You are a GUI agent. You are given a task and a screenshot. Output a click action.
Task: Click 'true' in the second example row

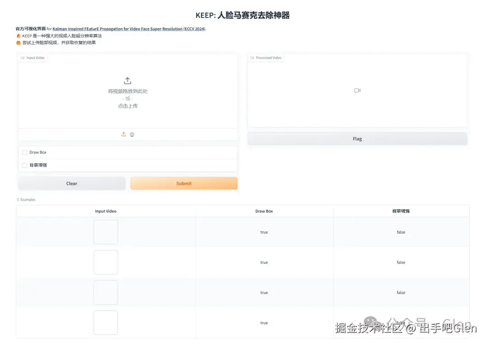(x=264, y=262)
